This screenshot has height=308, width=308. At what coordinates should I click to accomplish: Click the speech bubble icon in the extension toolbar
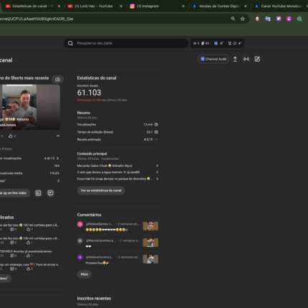pyautogui.click(x=235, y=43)
